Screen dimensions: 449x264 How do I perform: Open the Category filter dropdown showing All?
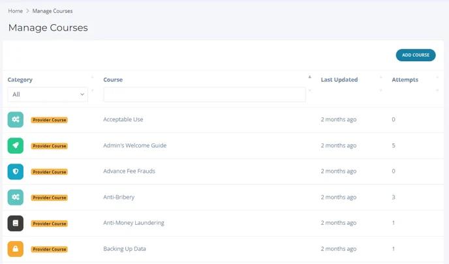click(x=48, y=95)
